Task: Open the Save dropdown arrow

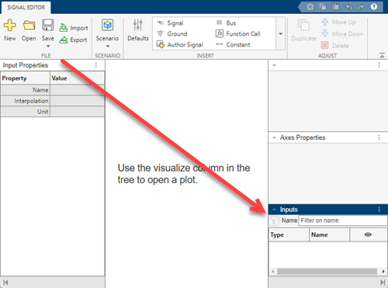Action: click(48, 47)
